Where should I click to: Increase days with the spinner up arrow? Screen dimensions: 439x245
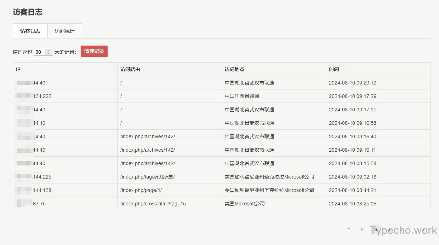(x=49, y=50)
